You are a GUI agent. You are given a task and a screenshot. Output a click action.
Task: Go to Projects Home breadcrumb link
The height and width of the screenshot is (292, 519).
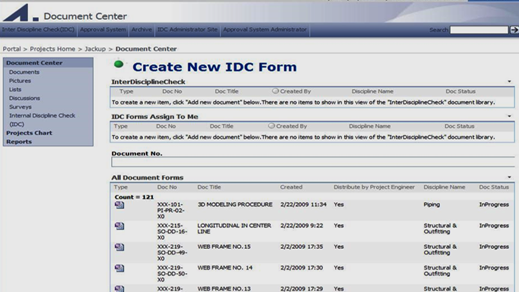53,49
